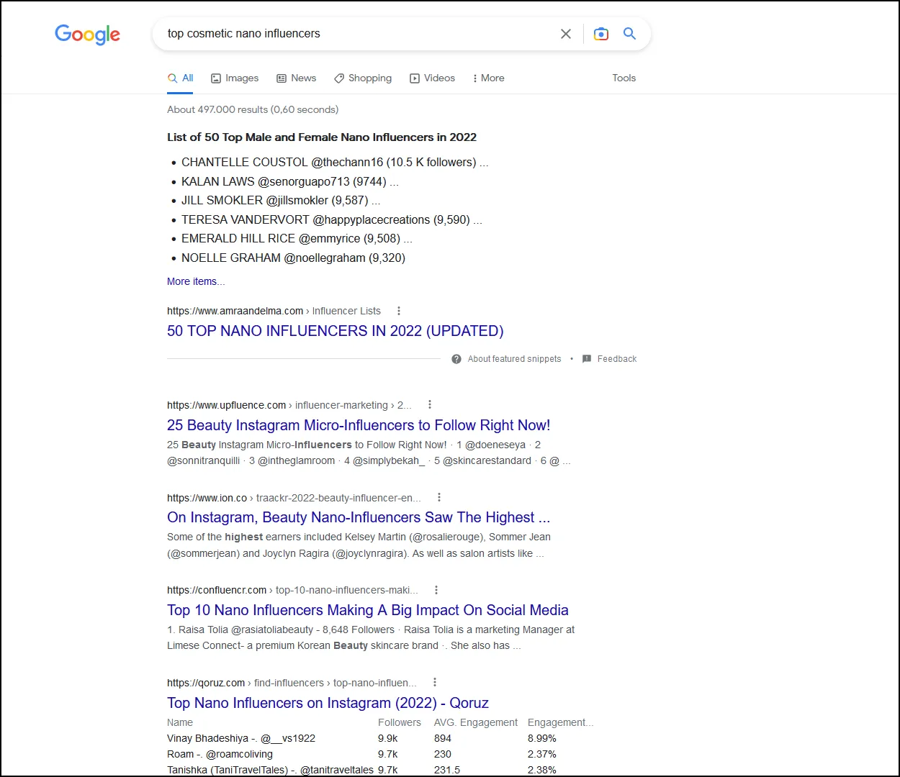
Task: Open three-dot menu for upfluence.com result
Action: point(430,405)
